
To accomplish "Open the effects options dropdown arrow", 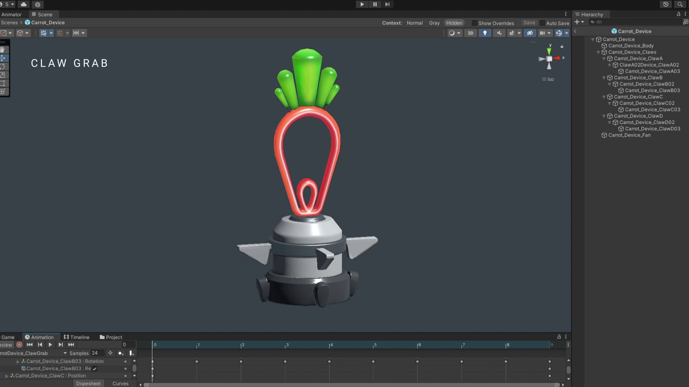I will [x=519, y=33].
